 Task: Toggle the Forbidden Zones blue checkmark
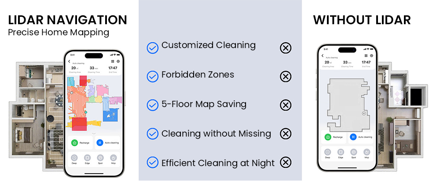coord(152,77)
